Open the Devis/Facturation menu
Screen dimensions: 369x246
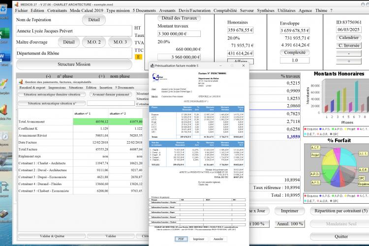click(195, 10)
